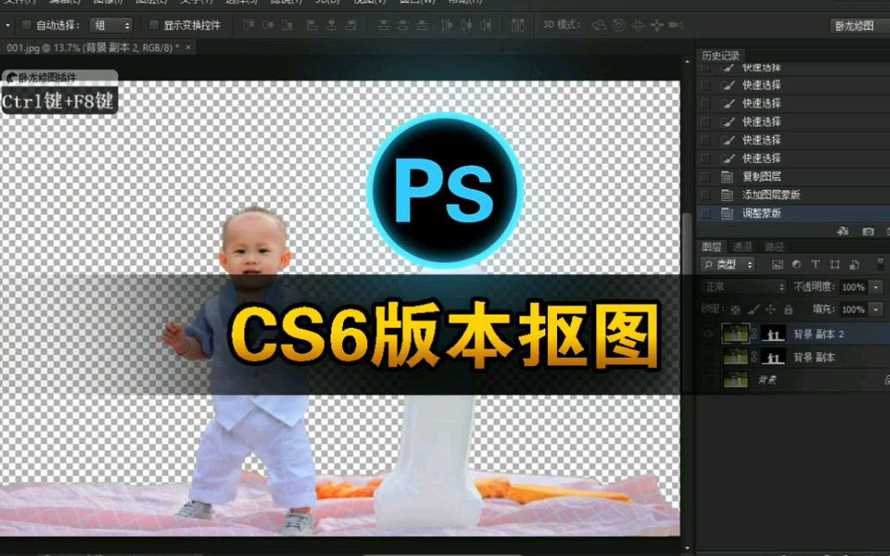Screen dimensions: 890x556
Task: Hide layer 背景 副本 2 eye icon
Action: click(708, 334)
